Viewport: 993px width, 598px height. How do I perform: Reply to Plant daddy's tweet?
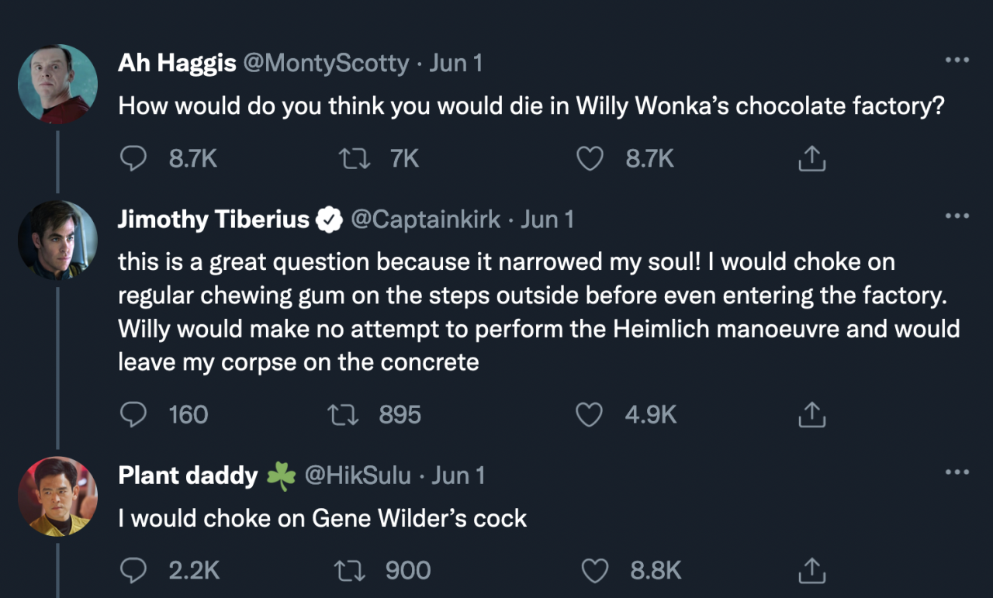tap(134, 571)
